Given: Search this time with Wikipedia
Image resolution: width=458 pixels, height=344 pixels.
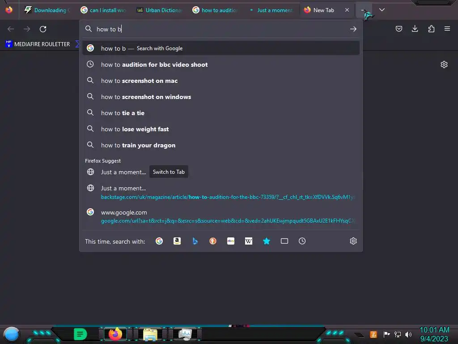Looking at the screenshot, I should pos(249,241).
